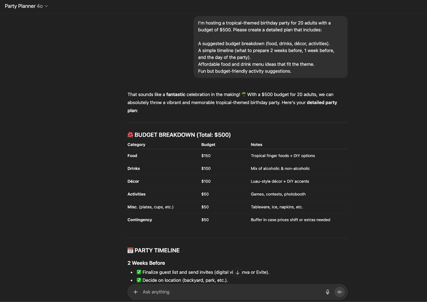Click the Notes column header
Viewport: 427px width, 302px height.
pyautogui.click(x=256, y=145)
